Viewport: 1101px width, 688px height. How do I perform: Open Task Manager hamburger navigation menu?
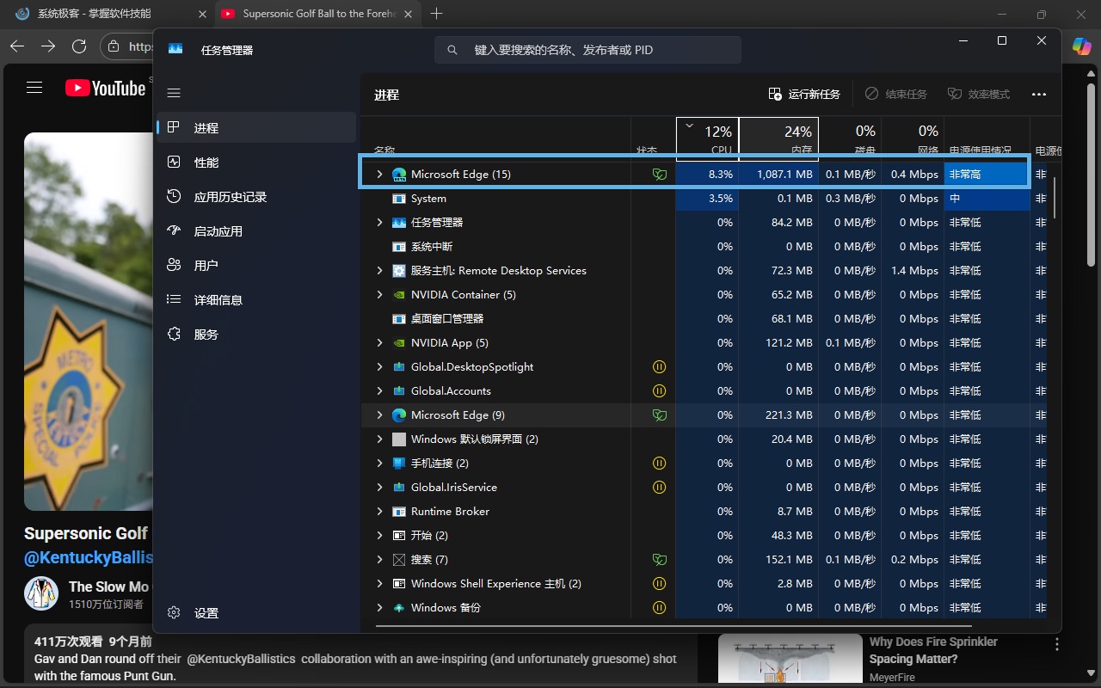pyautogui.click(x=174, y=93)
